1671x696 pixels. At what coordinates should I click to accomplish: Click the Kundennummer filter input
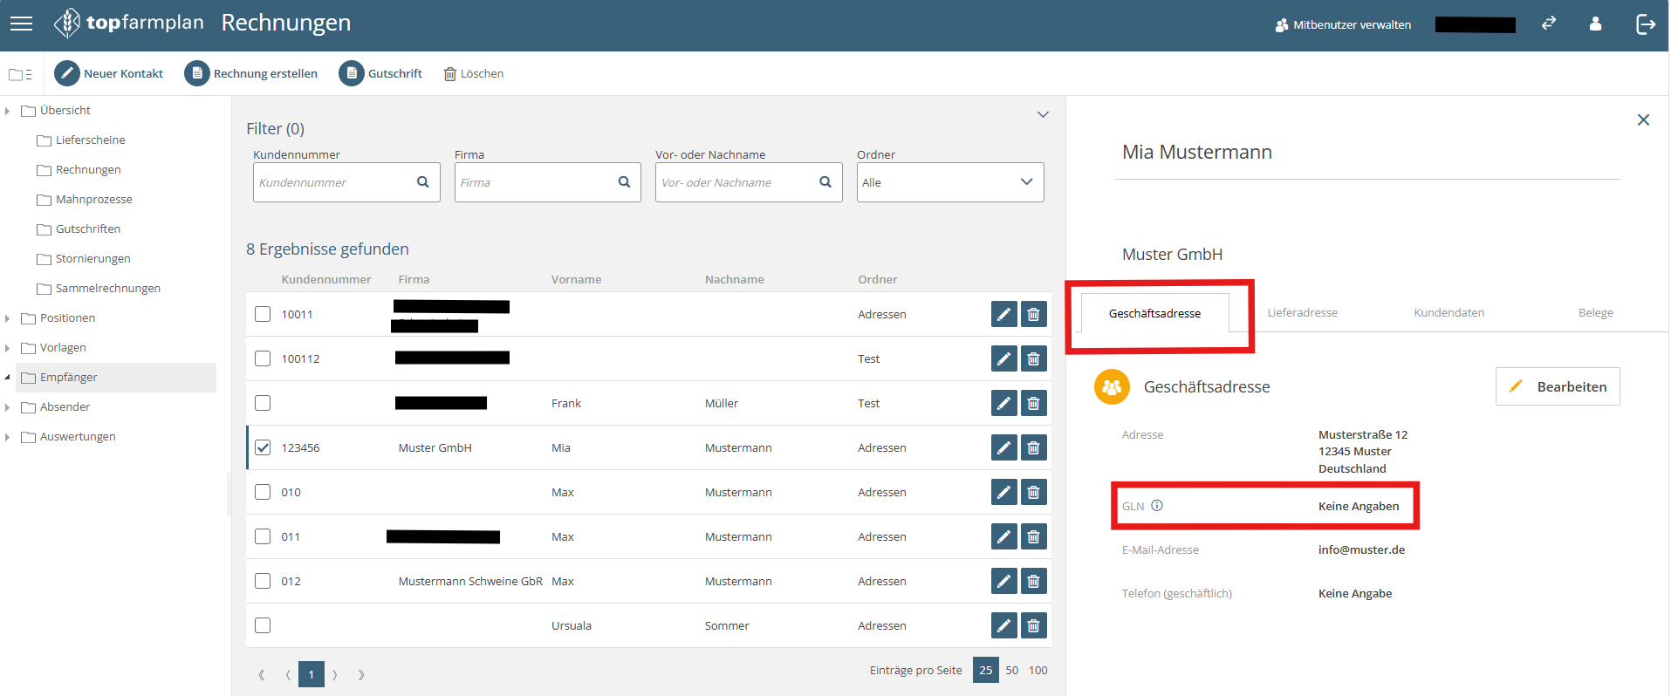(346, 182)
